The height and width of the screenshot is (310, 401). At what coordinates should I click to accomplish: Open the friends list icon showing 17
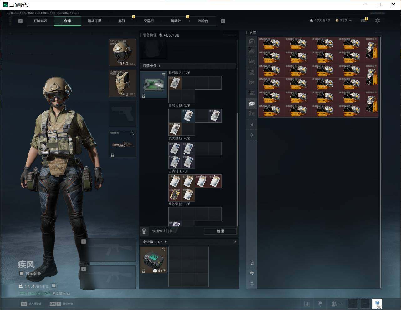click(336, 304)
